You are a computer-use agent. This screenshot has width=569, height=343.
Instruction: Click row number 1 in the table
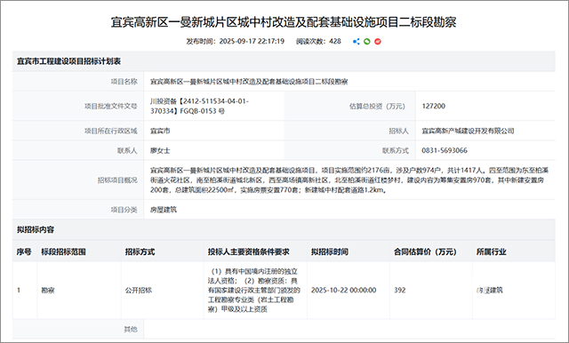coord(19,291)
